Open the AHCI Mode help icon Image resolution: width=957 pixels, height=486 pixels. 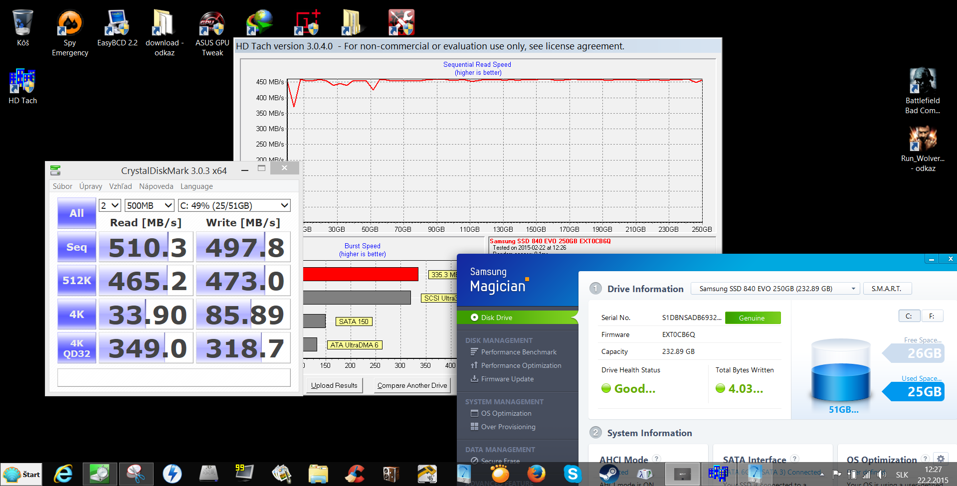pyautogui.click(x=657, y=459)
